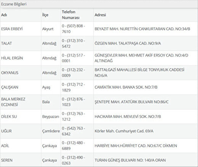This screenshot has height=167, width=198.
Task: Select Körler Mah. Cumhuriyet Cad. address
Action: point(124,131)
